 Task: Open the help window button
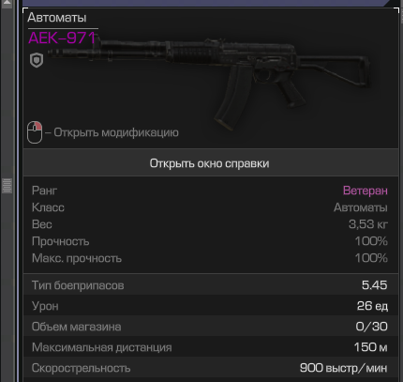(211, 162)
